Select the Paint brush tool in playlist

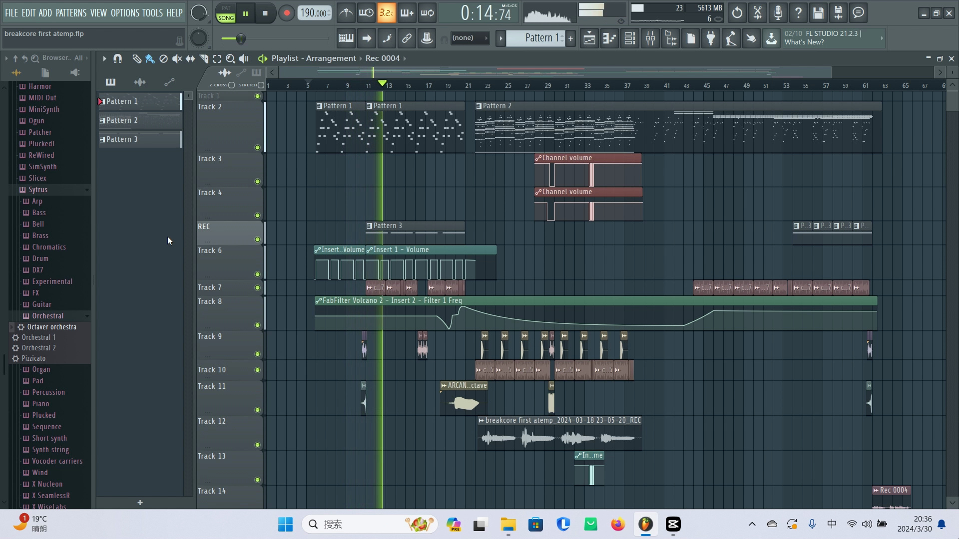click(150, 58)
